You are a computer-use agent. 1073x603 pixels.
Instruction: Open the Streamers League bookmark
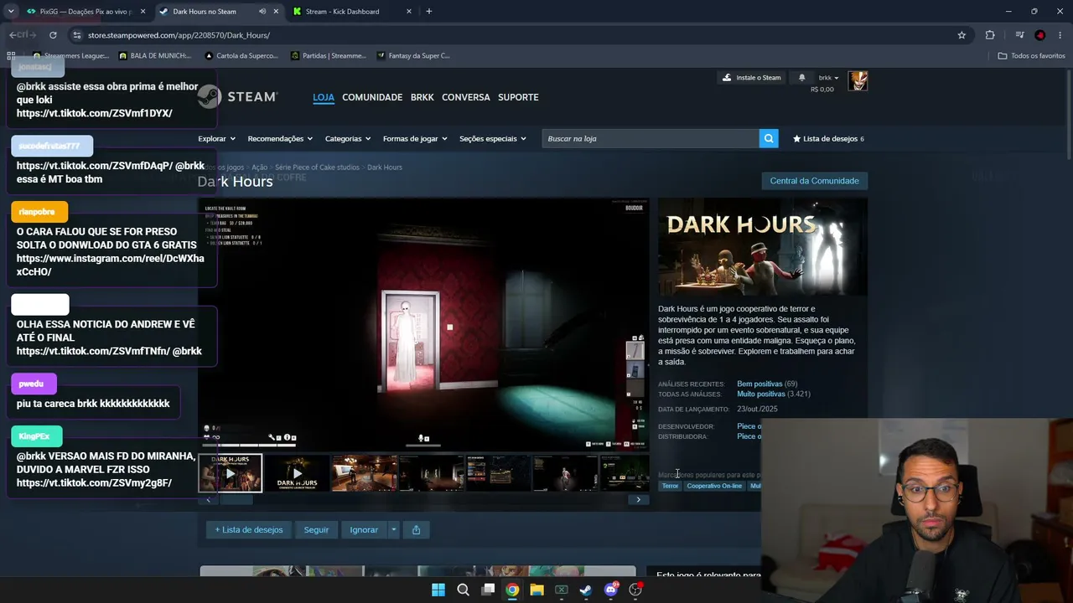(71, 56)
